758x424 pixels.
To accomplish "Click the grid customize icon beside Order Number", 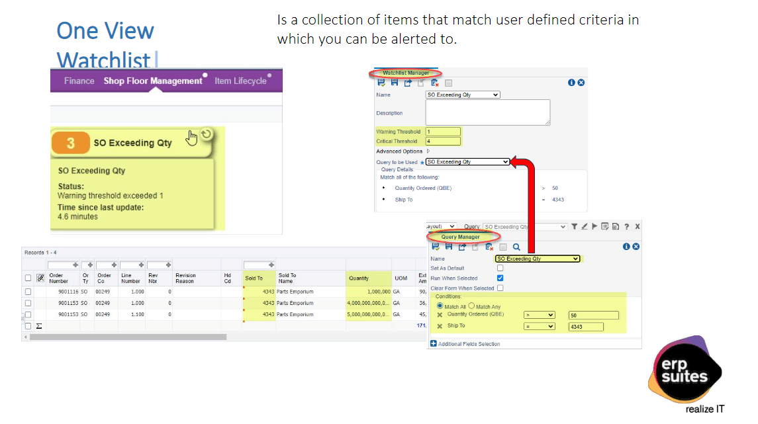I will click(x=40, y=278).
